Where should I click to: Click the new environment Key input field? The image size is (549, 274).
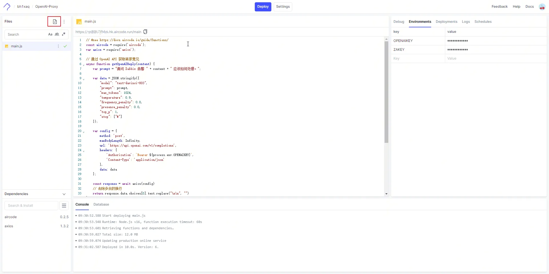pos(417,58)
